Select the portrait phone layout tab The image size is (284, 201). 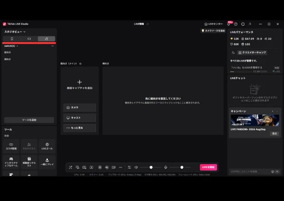coord(12,39)
